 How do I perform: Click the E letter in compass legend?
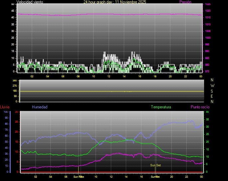point(212,96)
